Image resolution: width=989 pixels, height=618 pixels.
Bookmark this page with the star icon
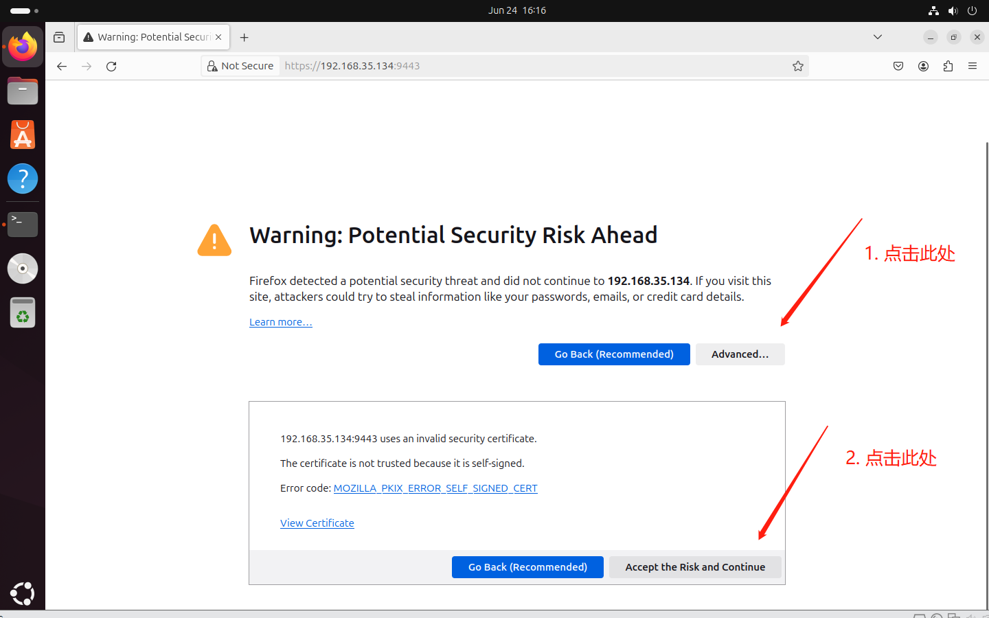pos(797,66)
